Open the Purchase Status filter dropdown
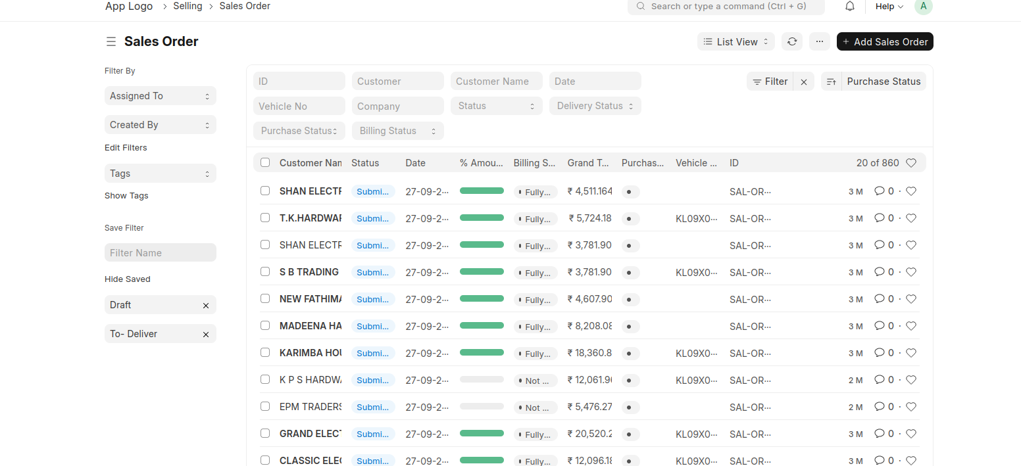This screenshot has height=466, width=1021. tap(299, 131)
